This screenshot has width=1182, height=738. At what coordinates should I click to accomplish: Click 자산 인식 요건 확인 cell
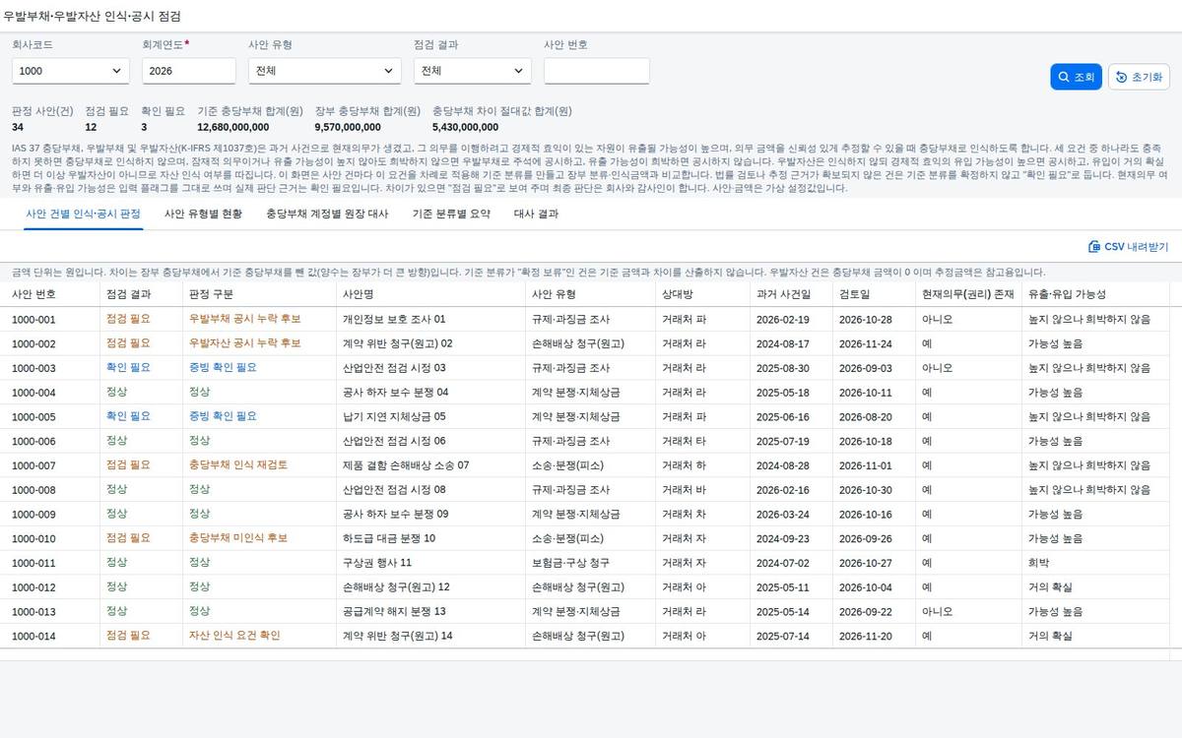pos(234,636)
